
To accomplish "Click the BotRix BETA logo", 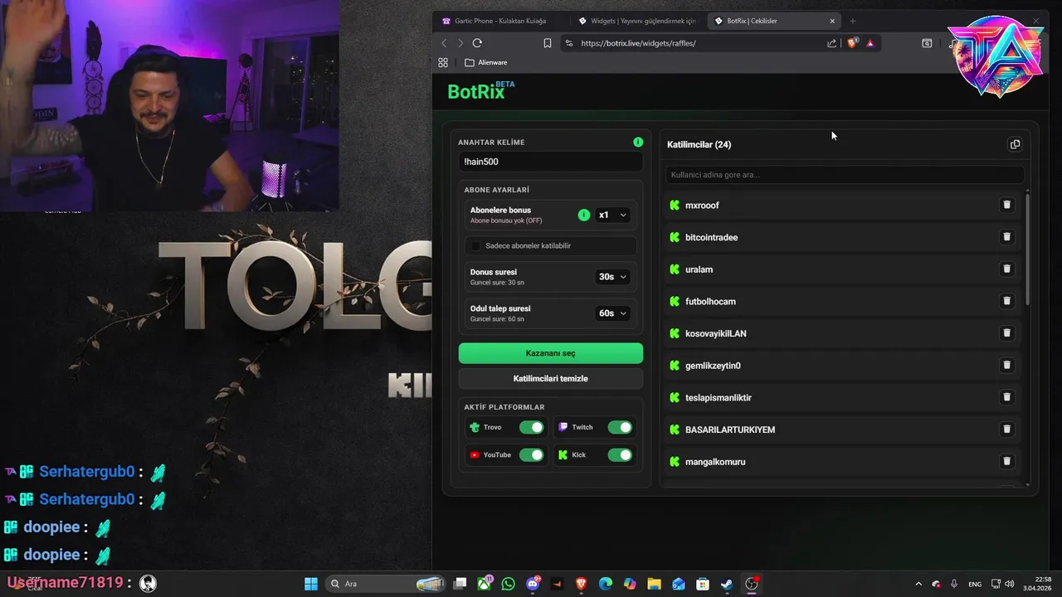I will [x=481, y=91].
